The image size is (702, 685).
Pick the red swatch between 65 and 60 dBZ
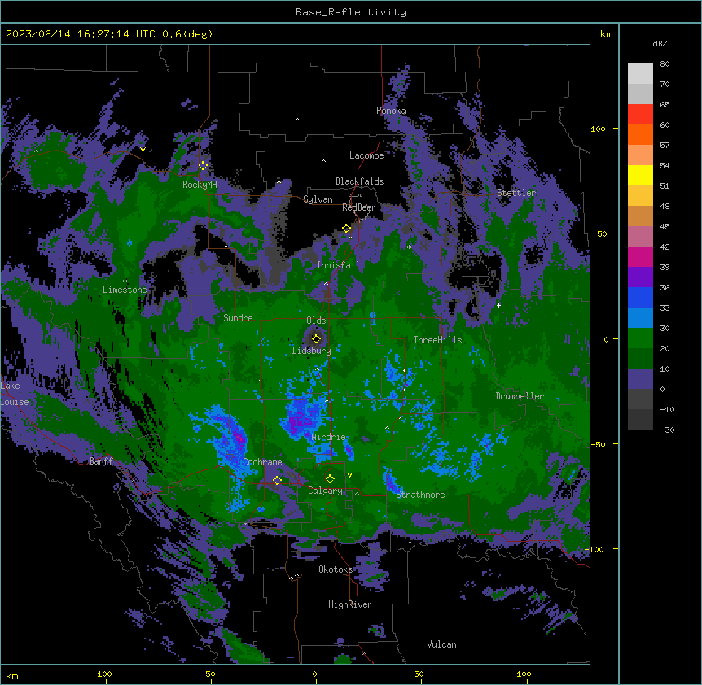[x=640, y=115]
